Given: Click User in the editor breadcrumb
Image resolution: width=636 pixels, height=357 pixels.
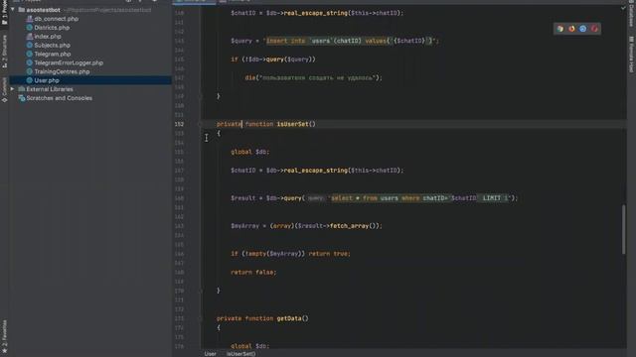Looking at the screenshot, I should (x=210, y=354).
